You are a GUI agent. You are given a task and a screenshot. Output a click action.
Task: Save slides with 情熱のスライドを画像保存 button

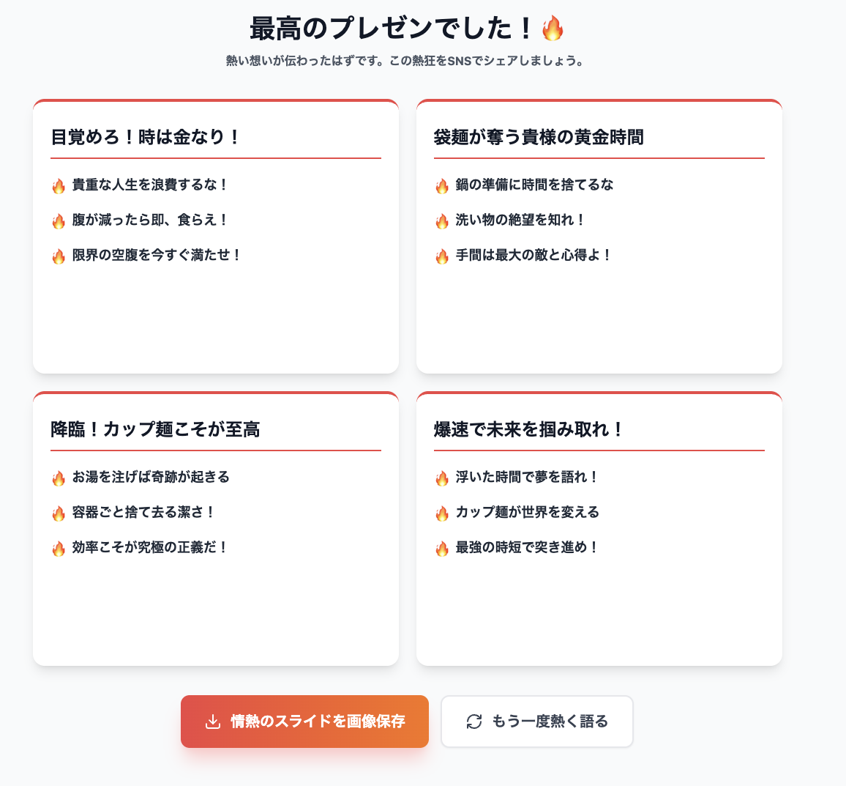305,722
